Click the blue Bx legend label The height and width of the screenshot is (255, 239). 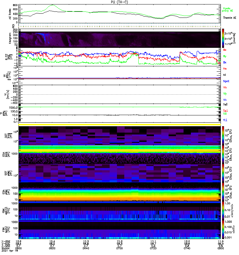[225, 62]
